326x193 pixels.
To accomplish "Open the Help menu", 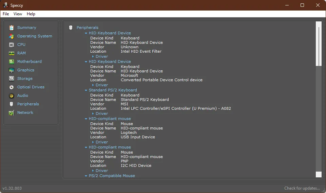I will (31, 14).
